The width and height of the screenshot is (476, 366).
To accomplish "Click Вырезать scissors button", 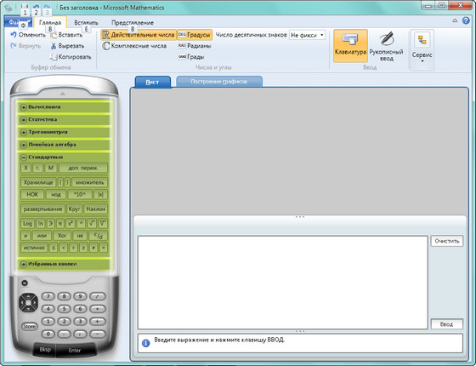I will [x=67, y=46].
